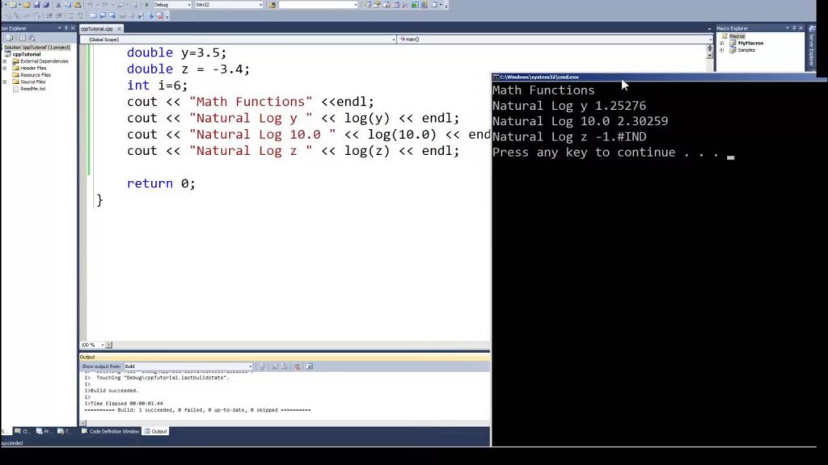Expand MyMacros in Macro Explorer
This screenshot has width=828, height=465.
(722, 44)
